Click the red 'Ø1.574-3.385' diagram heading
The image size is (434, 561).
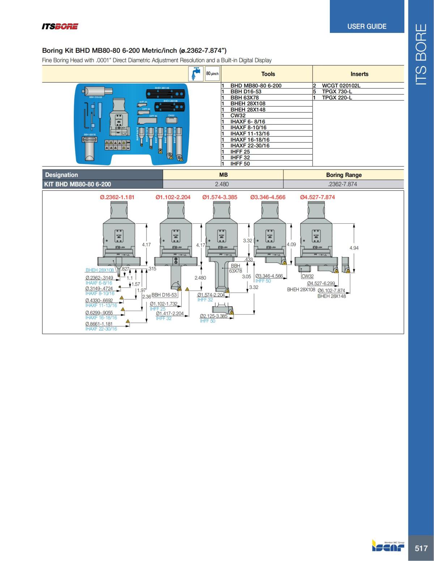(x=220, y=197)
